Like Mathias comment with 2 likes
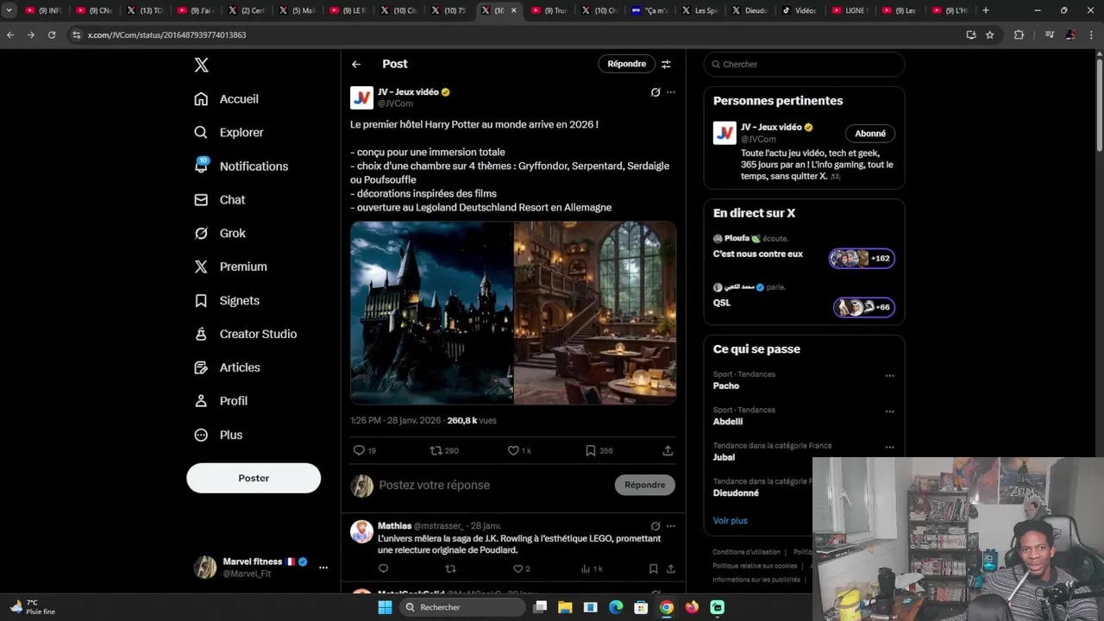 click(521, 569)
